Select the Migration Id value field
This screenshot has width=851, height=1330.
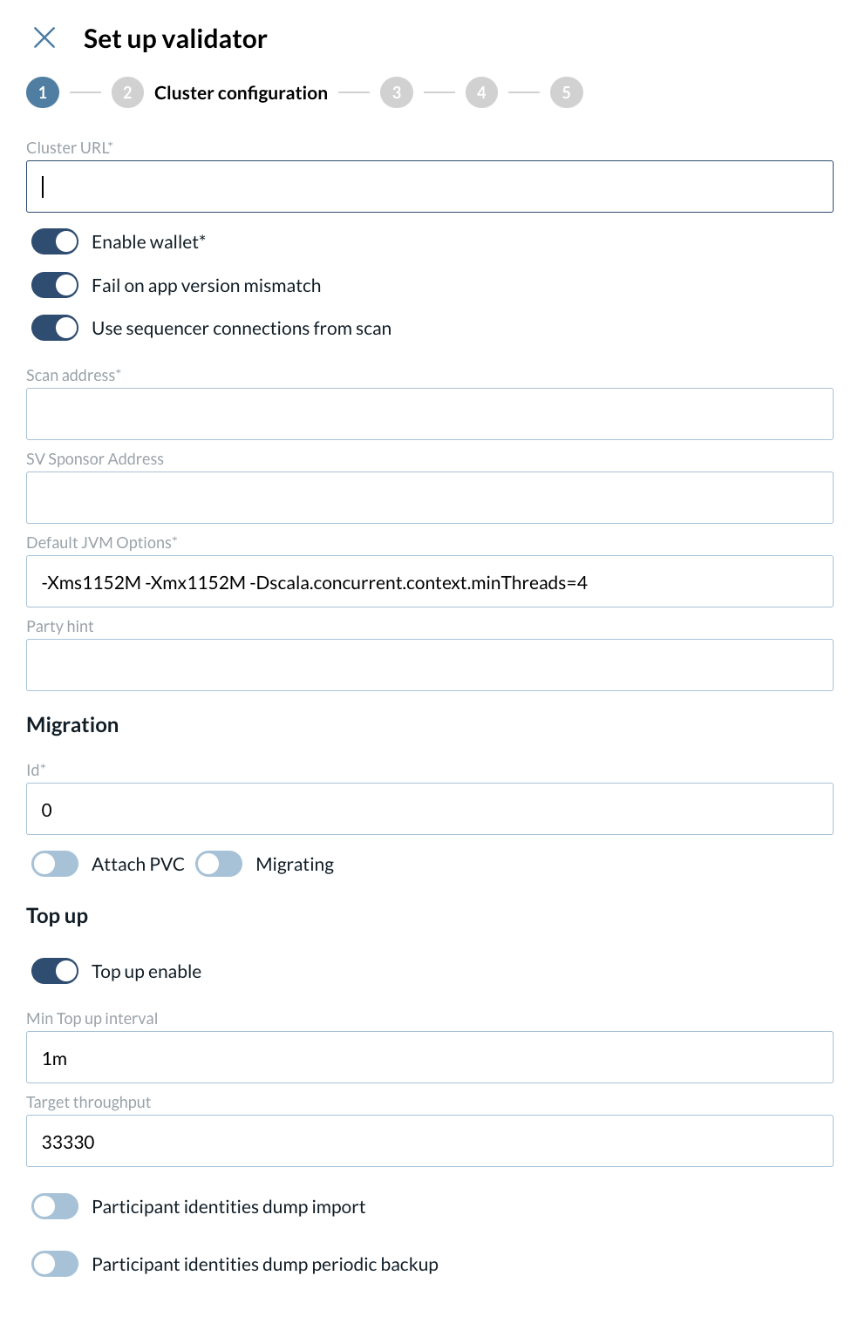click(x=429, y=808)
